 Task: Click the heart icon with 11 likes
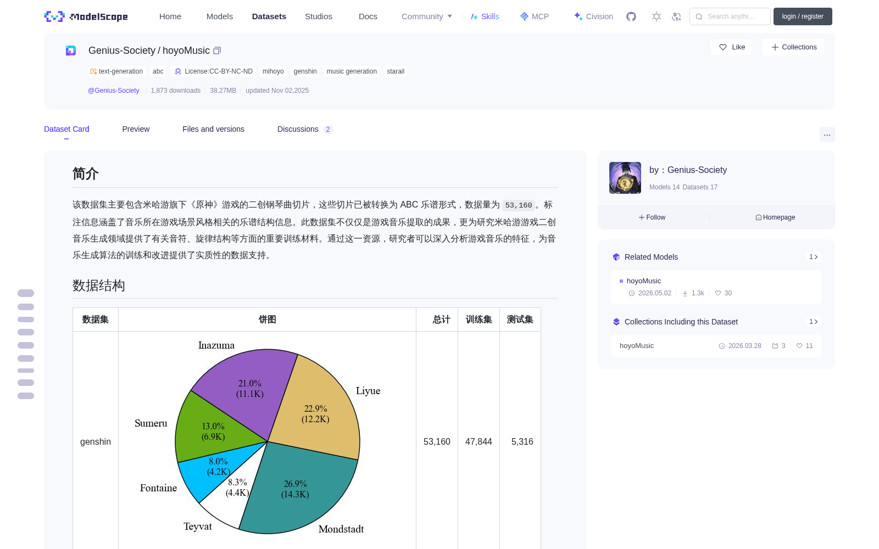coord(799,346)
